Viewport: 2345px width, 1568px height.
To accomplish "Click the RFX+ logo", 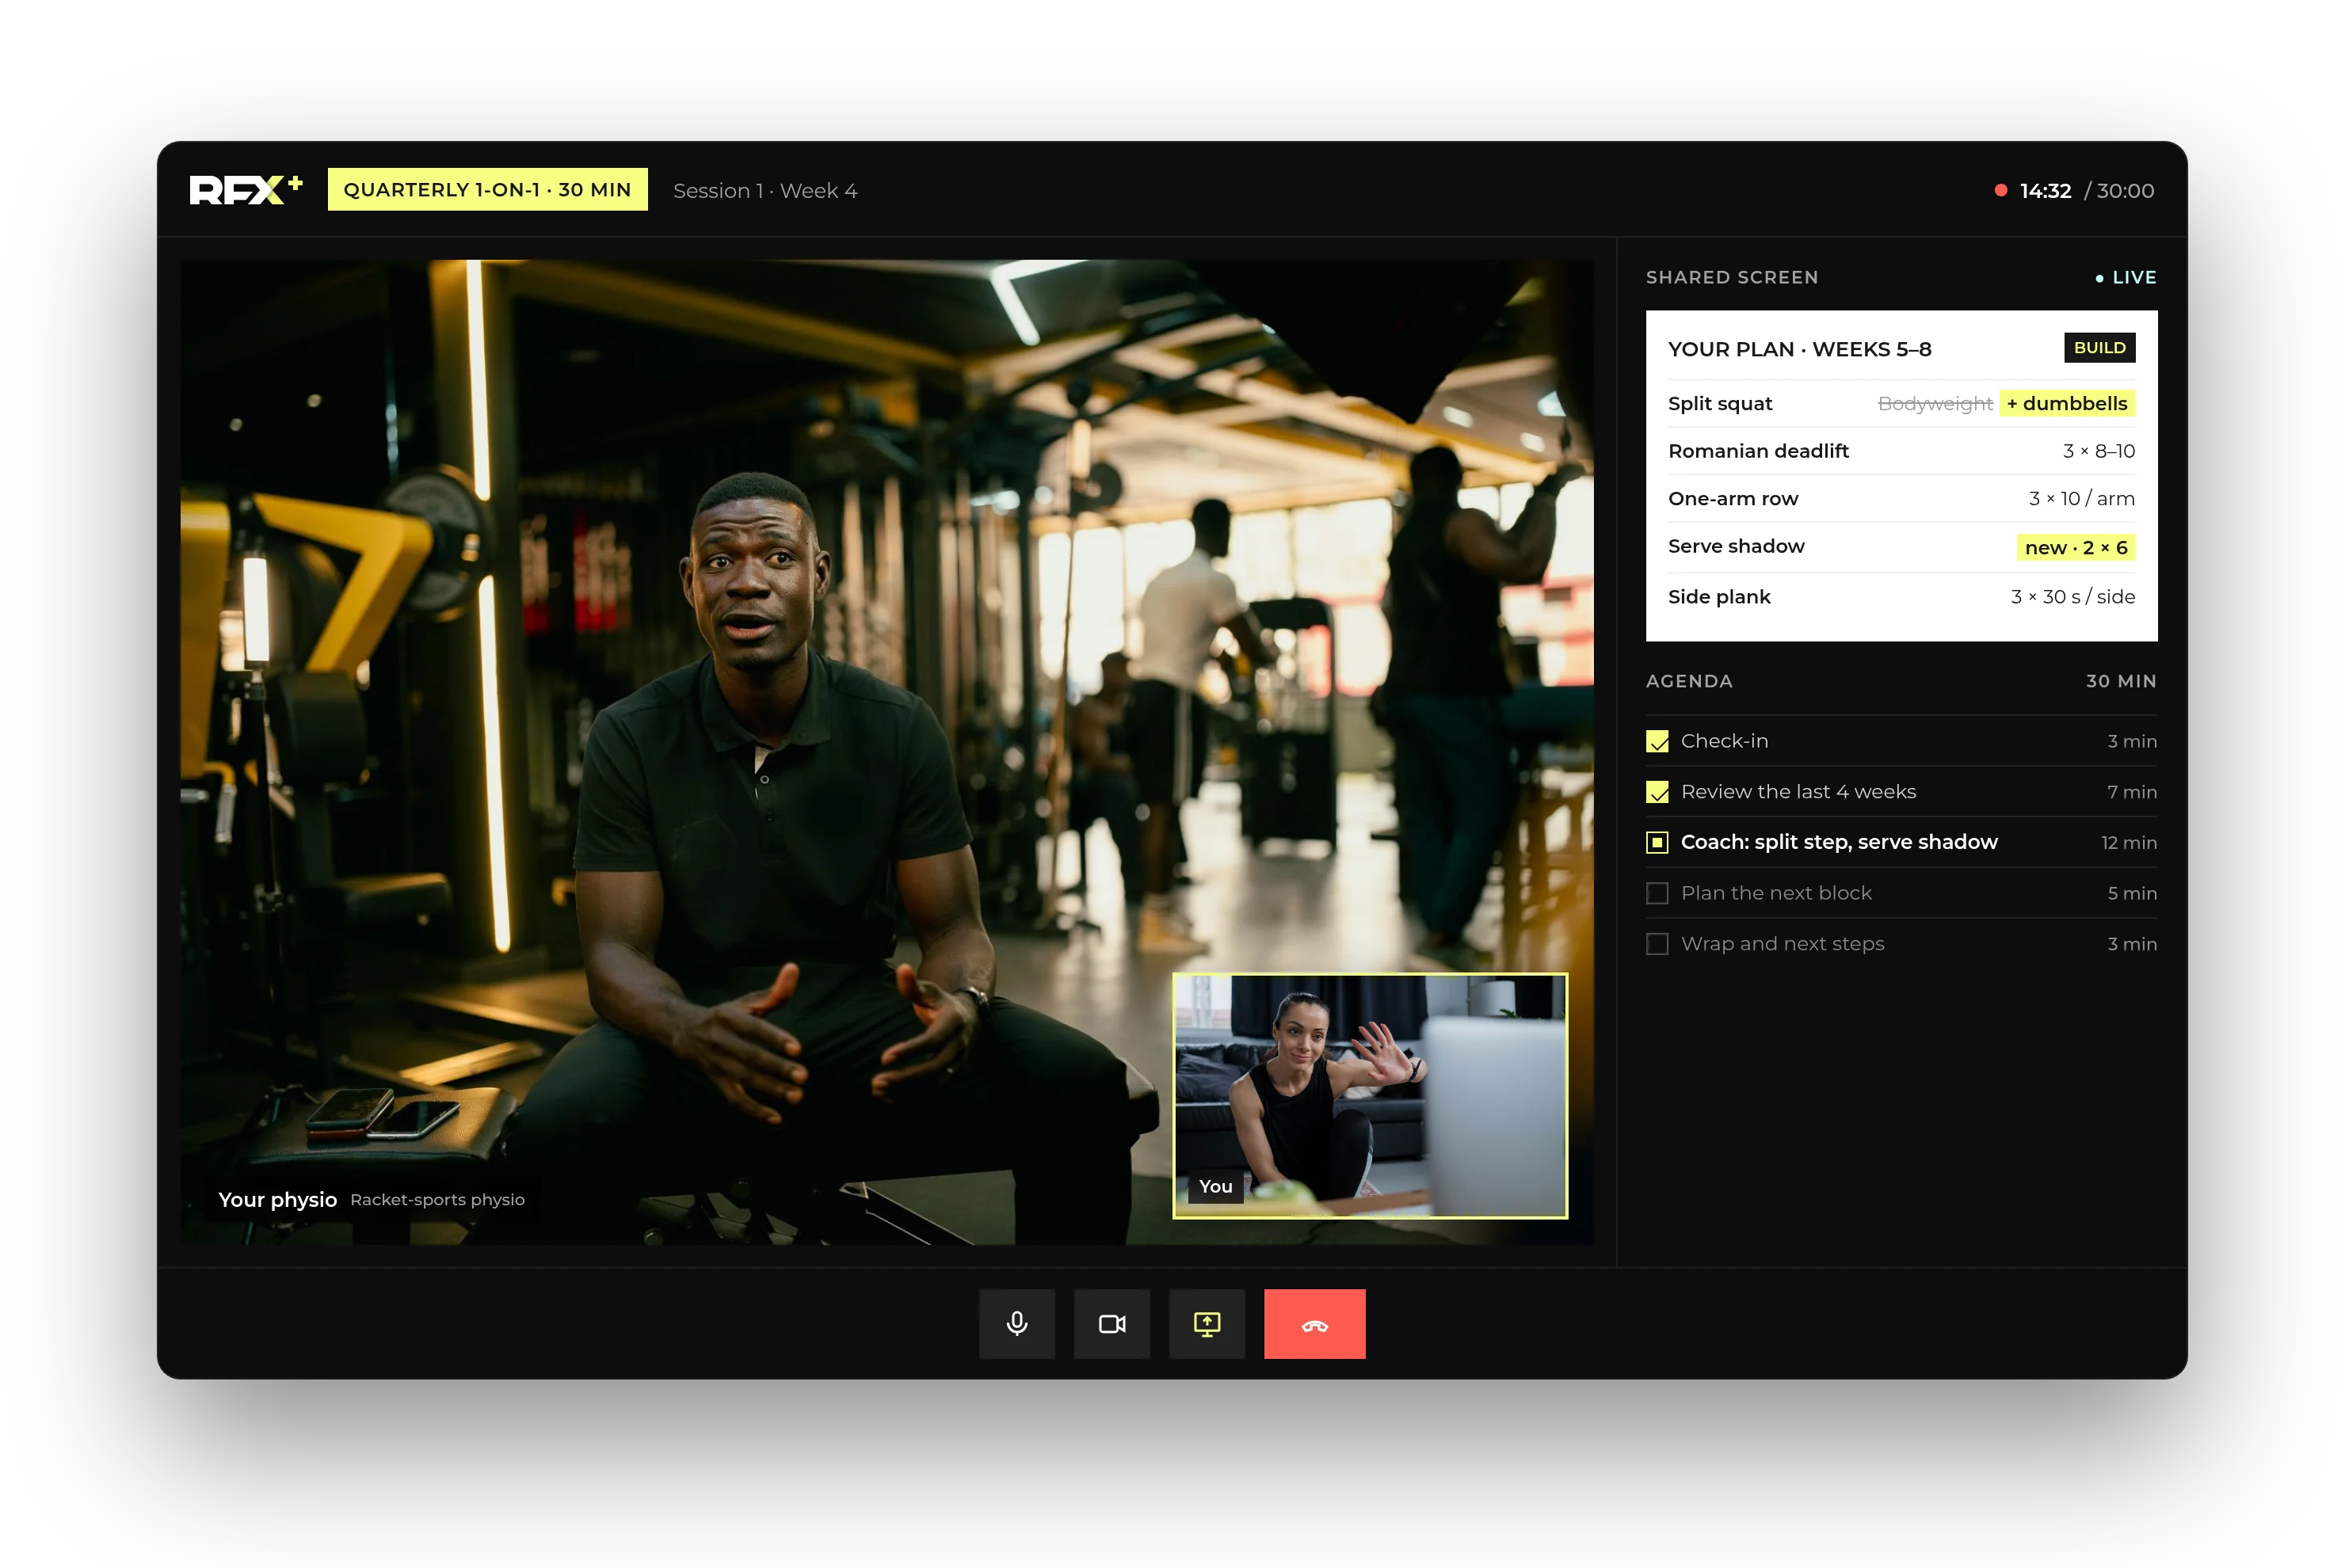I will click(246, 189).
